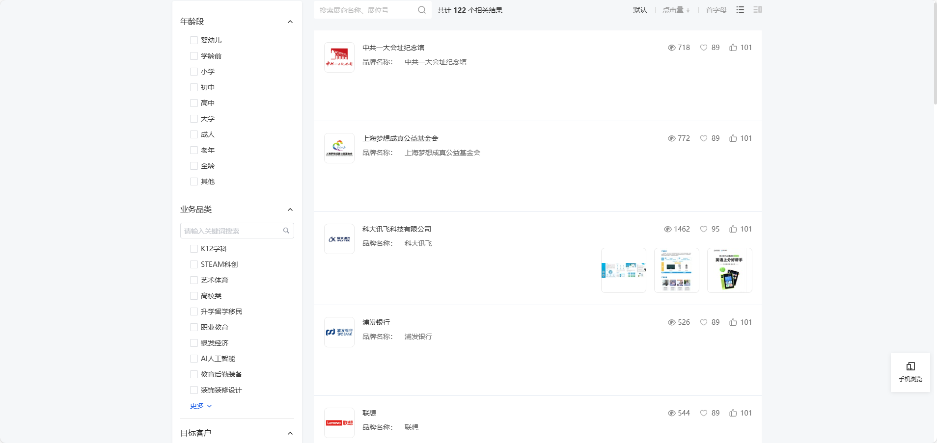Expand 更多 to show more categories

200,406
